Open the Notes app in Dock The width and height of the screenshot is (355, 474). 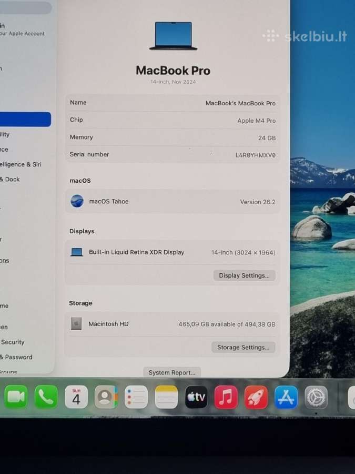[x=166, y=397]
